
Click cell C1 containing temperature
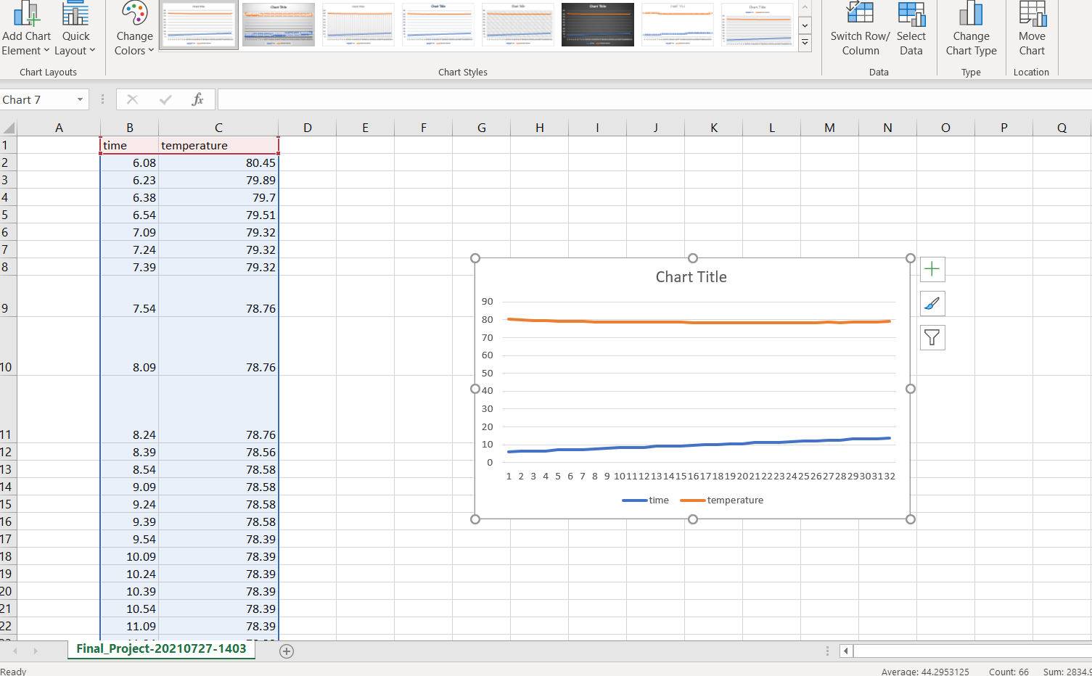[218, 145]
